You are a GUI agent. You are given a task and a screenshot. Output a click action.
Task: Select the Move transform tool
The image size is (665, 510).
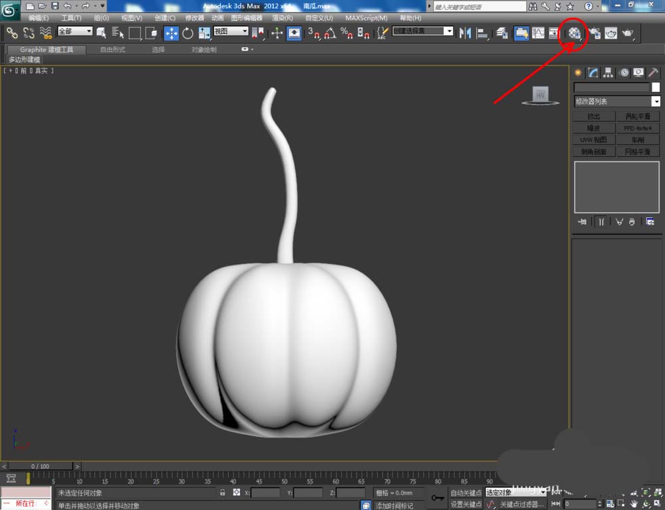[171, 33]
